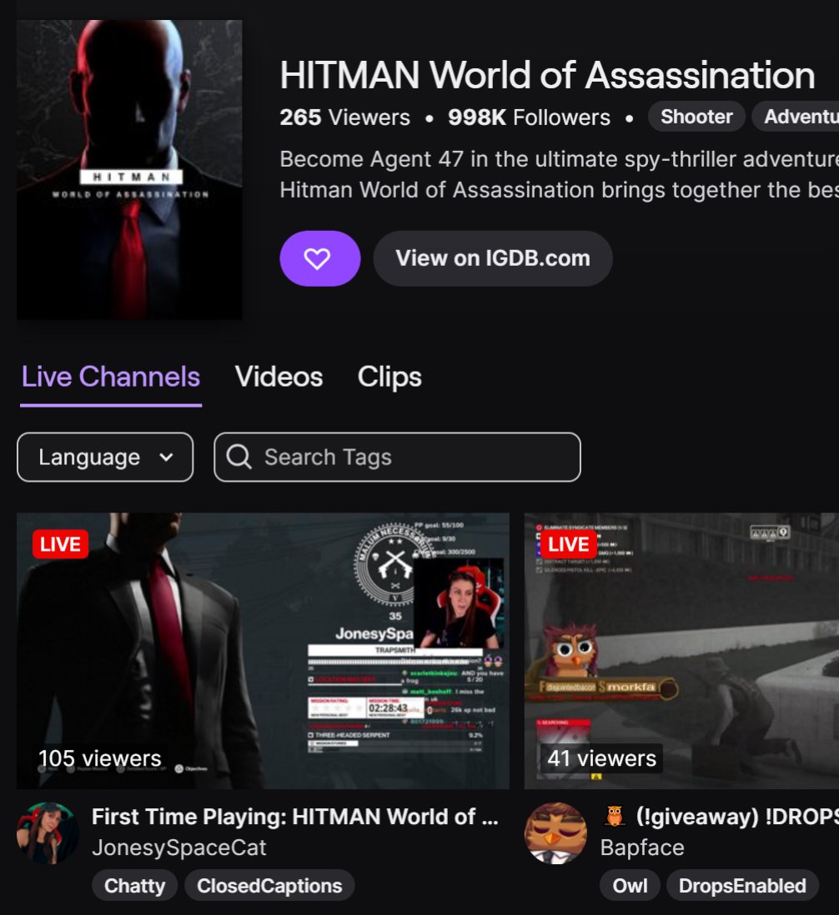This screenshot has height=915, width=839.
Task: Open JonesySpaceCat live stream thumbnail
Action: click(x=263, y=651)
